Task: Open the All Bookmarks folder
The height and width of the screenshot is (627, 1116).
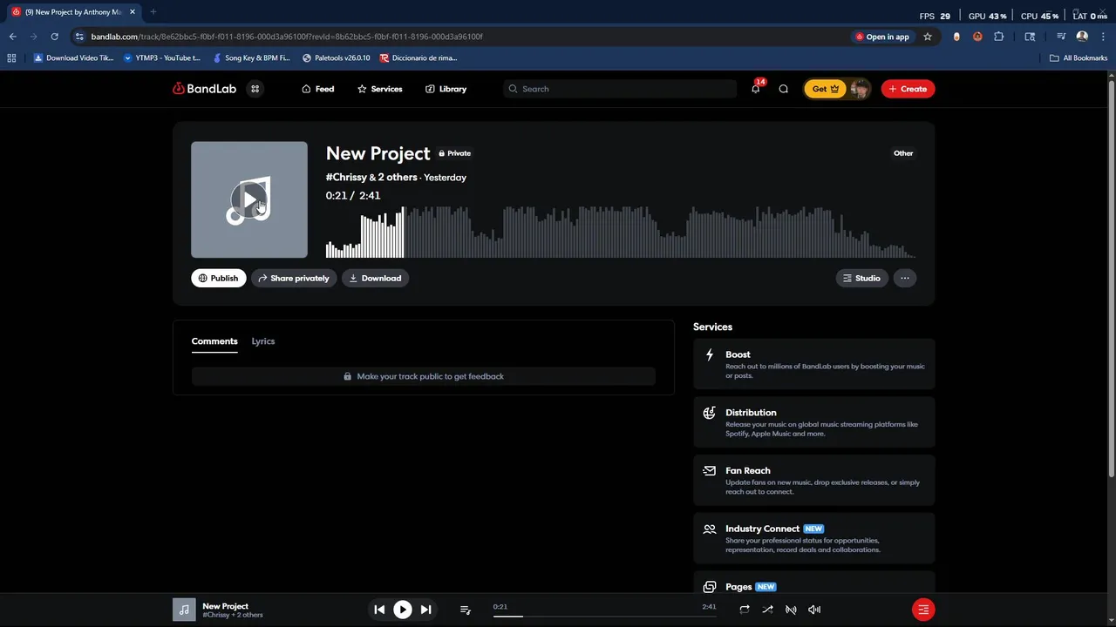Action: 1079,58
